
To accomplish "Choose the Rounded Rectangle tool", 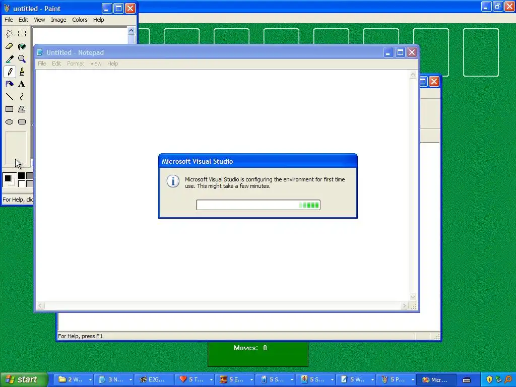I will tap(22, 122).
